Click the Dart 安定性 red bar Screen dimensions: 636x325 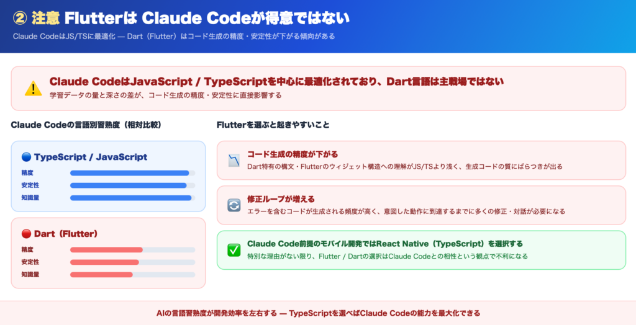coord(104,262)
